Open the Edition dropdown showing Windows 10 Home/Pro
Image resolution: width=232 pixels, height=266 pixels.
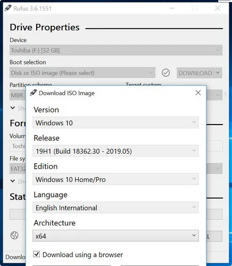[x=115, y=179]
